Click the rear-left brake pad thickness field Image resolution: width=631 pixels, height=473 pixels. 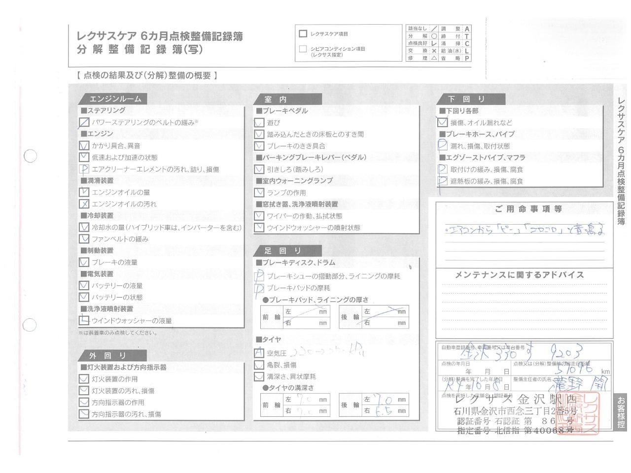coord(385,312)
